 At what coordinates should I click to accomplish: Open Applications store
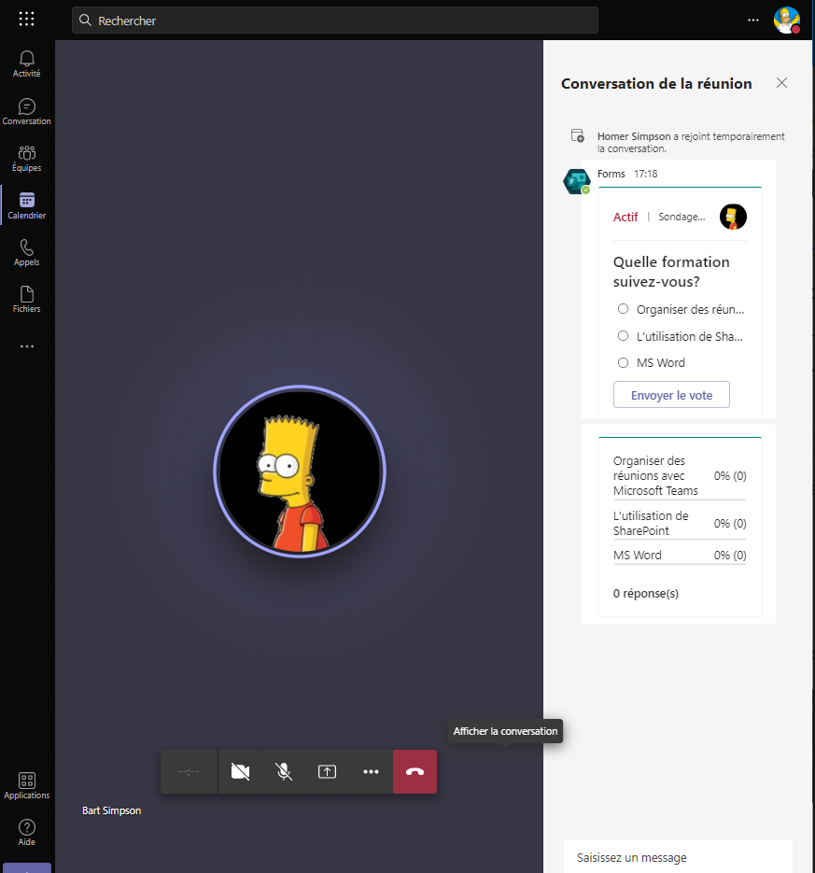pos(27,786)
